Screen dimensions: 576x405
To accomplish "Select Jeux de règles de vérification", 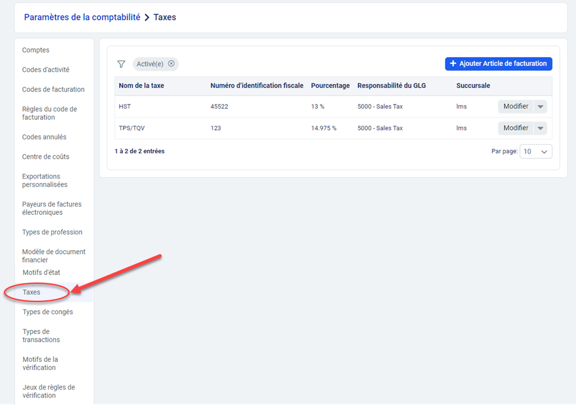I will [x=48, y=391].
